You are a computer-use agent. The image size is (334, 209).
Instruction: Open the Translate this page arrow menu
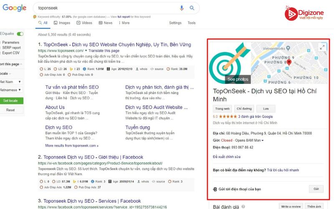(86, 51)
